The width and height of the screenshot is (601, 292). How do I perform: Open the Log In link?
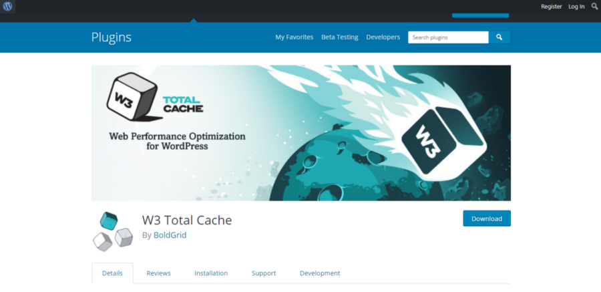(576, 7)
